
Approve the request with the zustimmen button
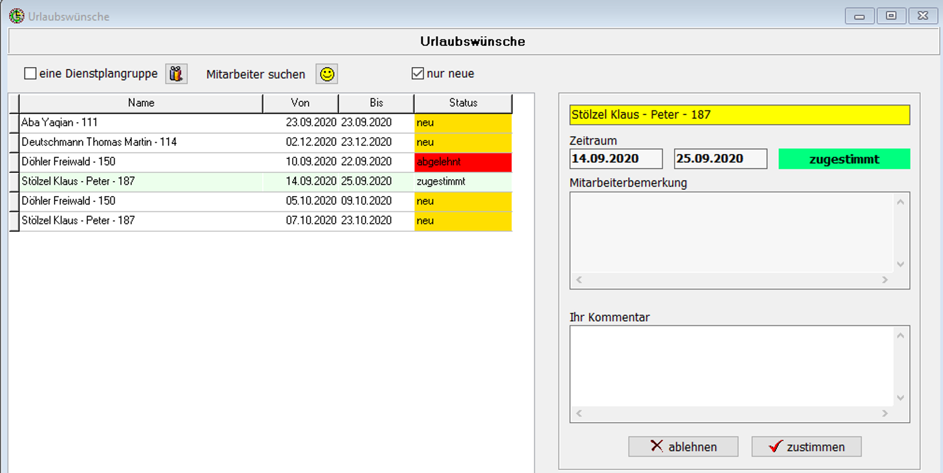tap(806, 447)
